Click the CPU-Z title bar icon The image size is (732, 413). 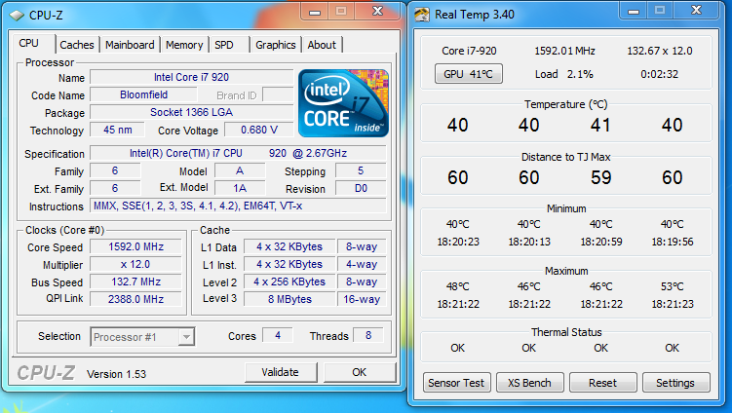[x=17, y=16]
